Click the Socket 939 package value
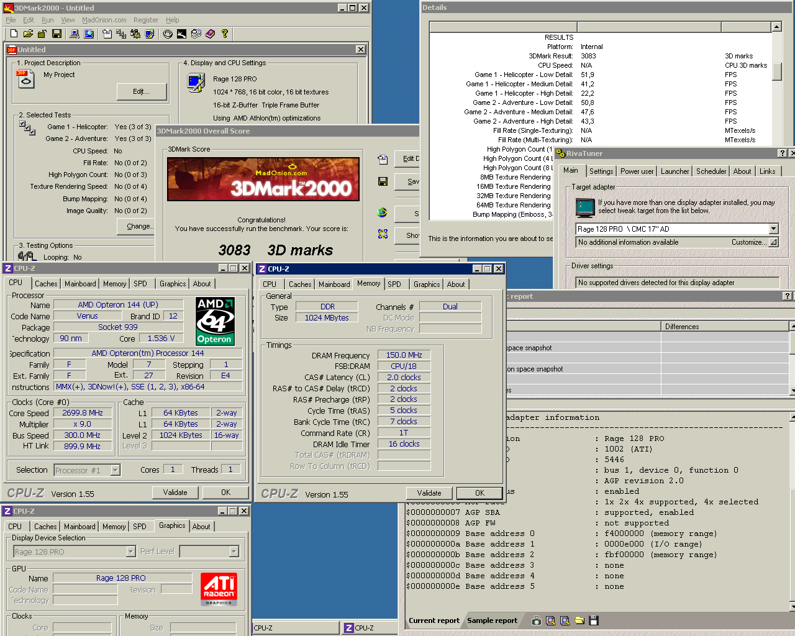The image size is (795, 636). point(118,327)
